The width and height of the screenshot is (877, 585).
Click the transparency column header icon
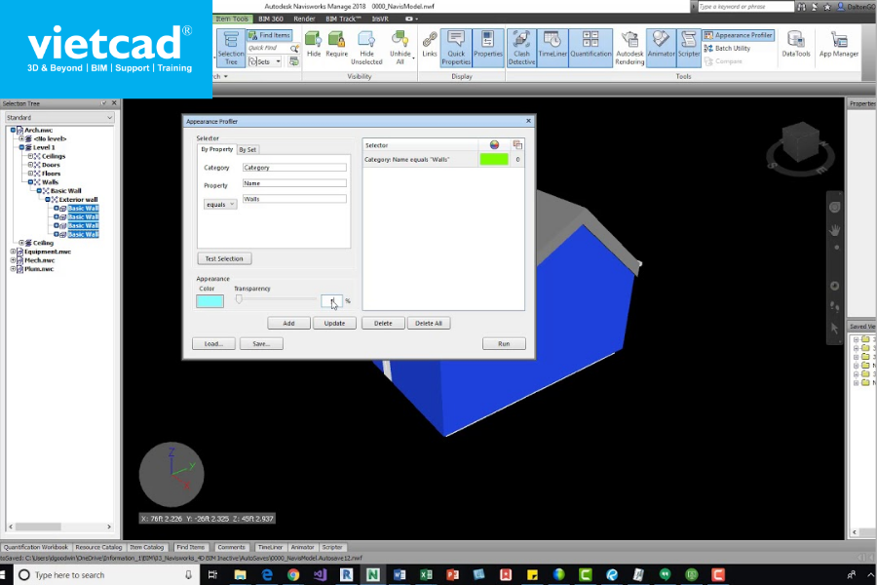[517, 145]
